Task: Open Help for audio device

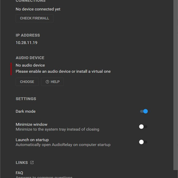Action: (x=52, y=82)
